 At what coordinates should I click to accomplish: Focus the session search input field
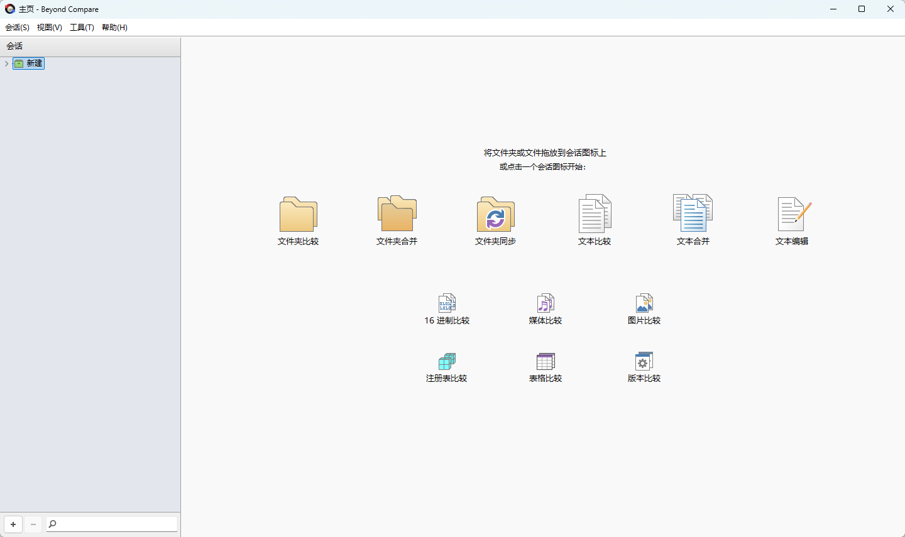[x=112, y=524]
